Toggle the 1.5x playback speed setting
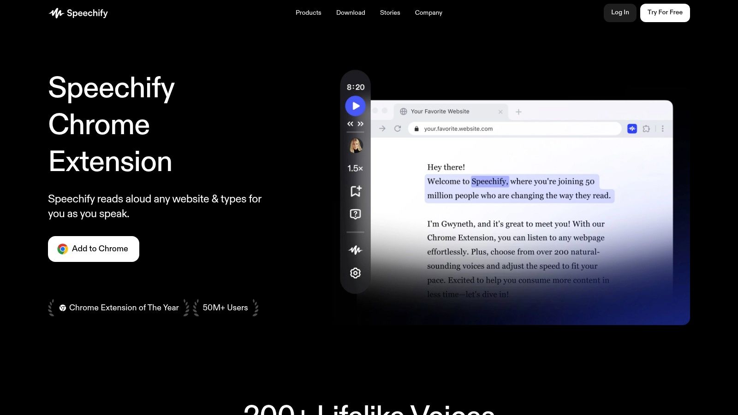This screenshot has height=415, width=738. [355, 168]
